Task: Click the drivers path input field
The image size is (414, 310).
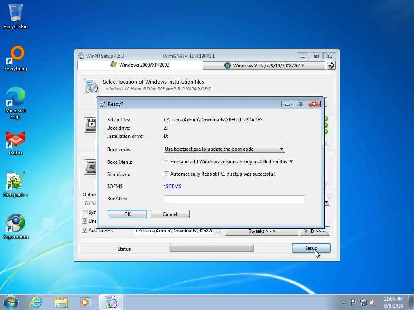Action: pyautogui.click(x=174, y=231)
